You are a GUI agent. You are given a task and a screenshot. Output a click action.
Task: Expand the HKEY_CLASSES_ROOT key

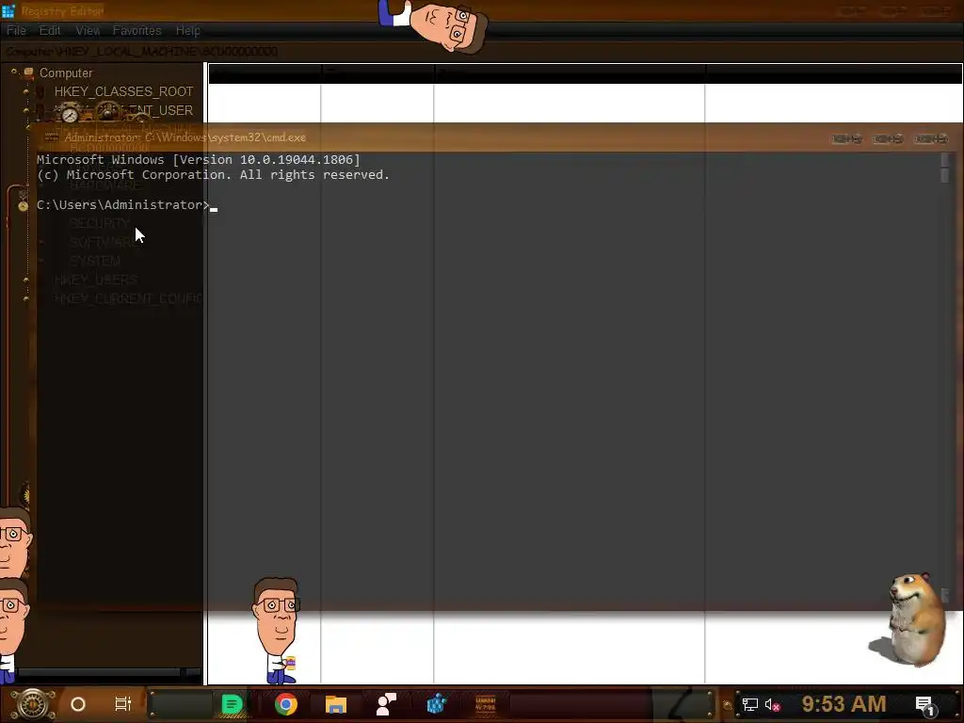[x=25, y=91]
